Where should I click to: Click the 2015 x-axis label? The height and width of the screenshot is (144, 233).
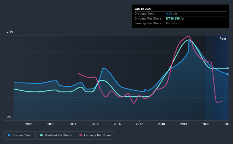[95, 124]
